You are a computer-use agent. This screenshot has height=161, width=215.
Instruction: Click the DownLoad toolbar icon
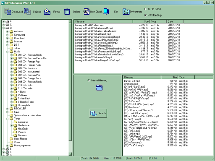(8, 12)
